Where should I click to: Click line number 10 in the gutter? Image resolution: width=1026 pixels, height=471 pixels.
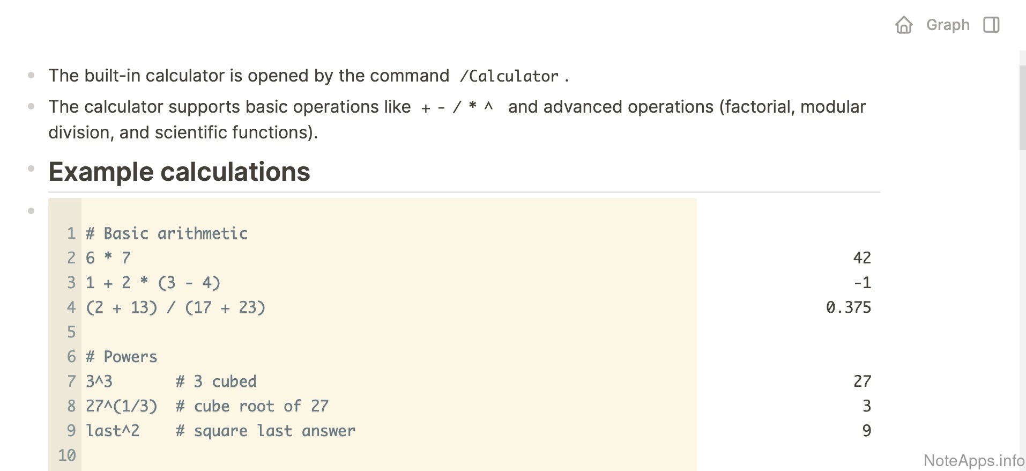[x=67, y=455]
